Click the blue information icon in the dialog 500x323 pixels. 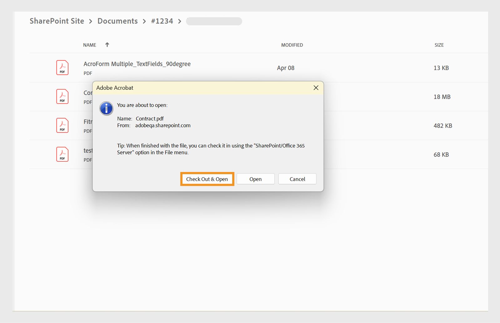coord(106,108)
